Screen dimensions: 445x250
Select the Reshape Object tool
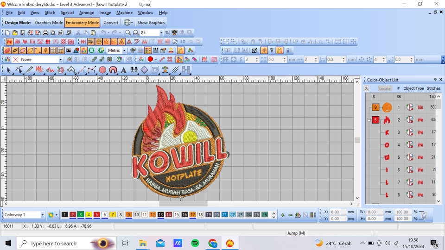pos(19,70)
